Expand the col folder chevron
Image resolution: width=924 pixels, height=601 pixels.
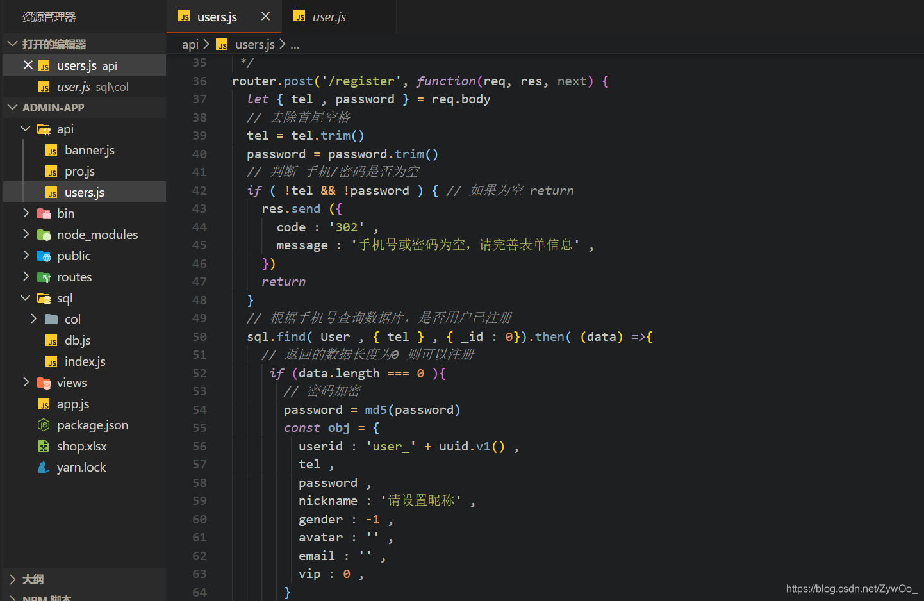[33, 318]
